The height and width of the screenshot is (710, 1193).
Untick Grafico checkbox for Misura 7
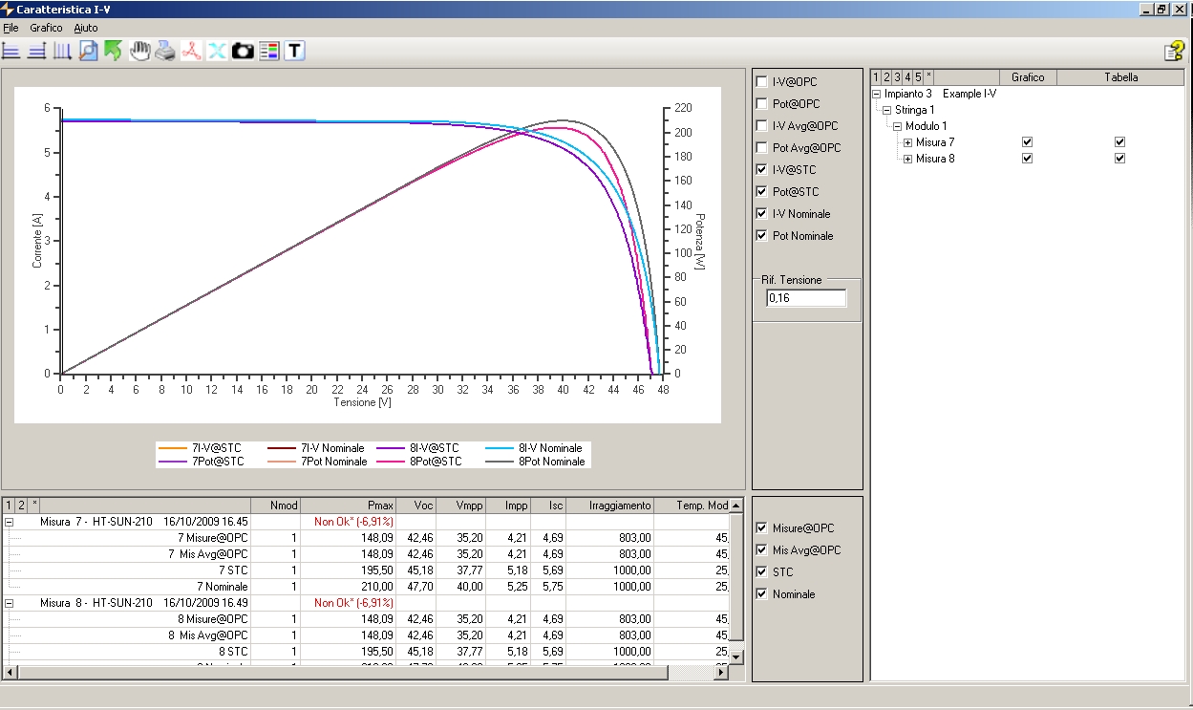coord(1027,142)
